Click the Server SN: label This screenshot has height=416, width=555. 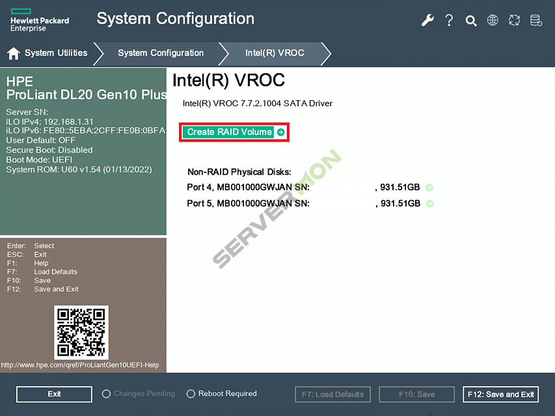click(x=27, y=112)
